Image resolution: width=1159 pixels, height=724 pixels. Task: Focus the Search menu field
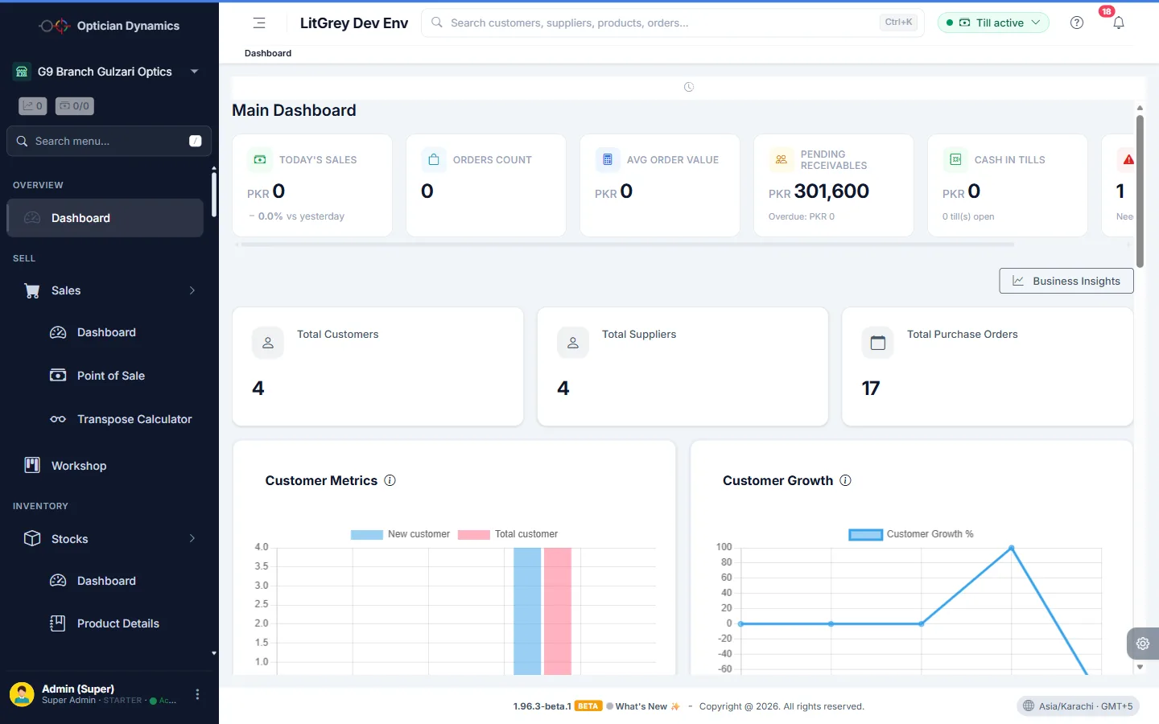[x=109, y=141]
